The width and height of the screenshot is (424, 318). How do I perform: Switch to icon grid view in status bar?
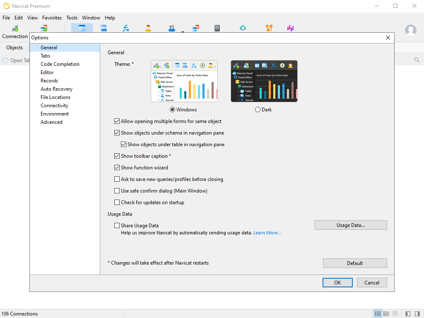click(x=378, y=314)
